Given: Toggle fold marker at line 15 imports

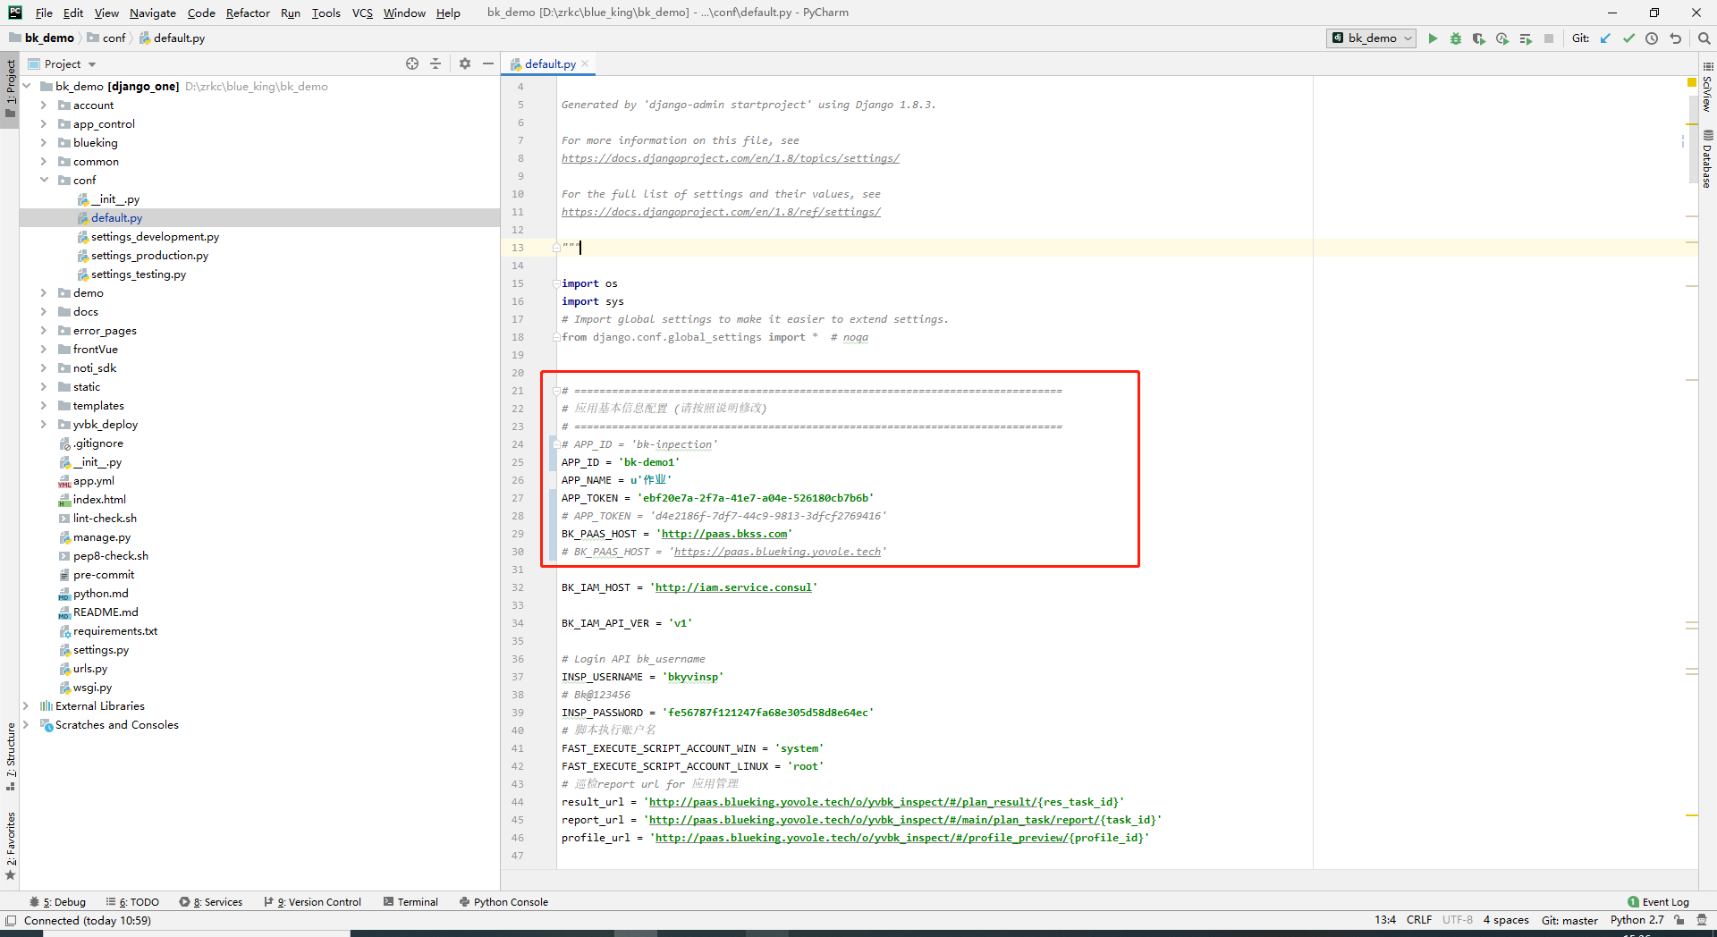Looking at the screenshot, I should coord(556,283).
